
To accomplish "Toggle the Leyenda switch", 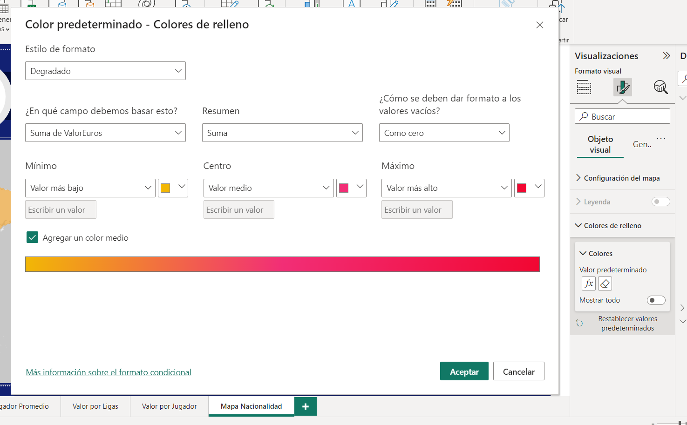I will tap(660, 202).
